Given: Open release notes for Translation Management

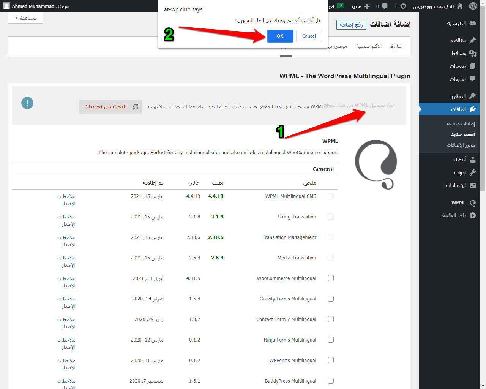Looking at the screenshot, I should pos(66,241).
